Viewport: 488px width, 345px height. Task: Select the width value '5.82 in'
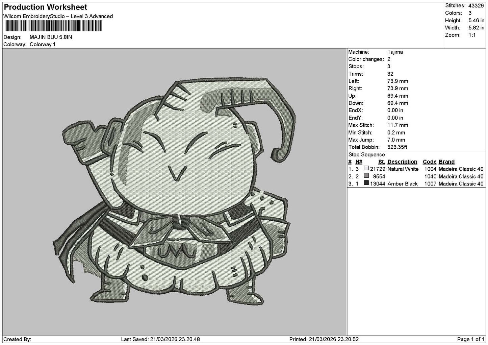[476, 28]
